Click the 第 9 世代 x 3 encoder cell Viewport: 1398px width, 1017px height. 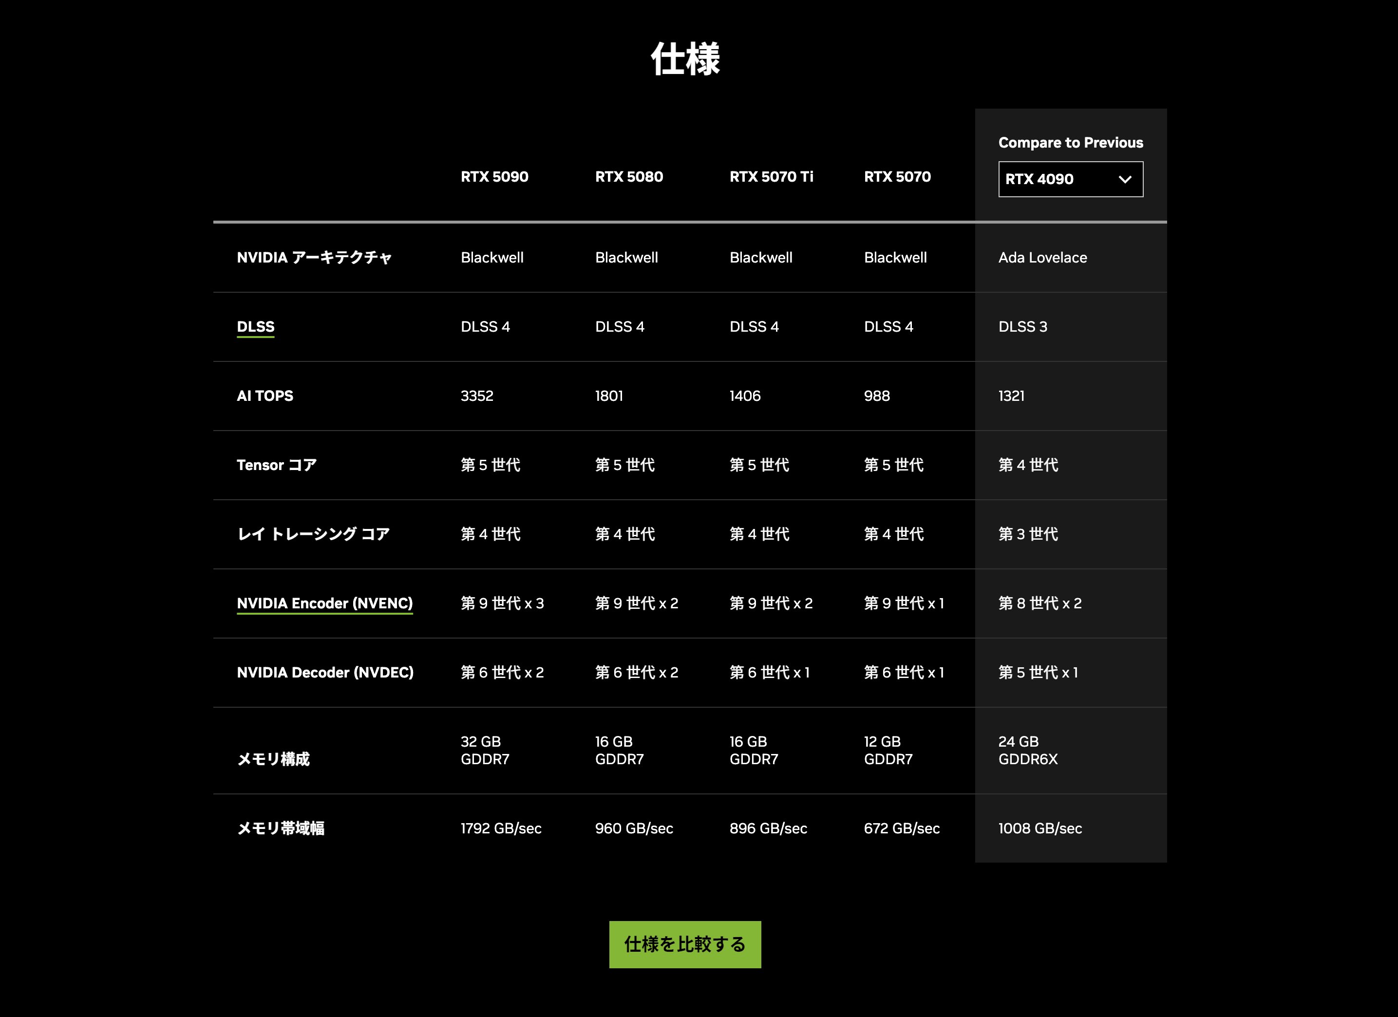point(502,603)
